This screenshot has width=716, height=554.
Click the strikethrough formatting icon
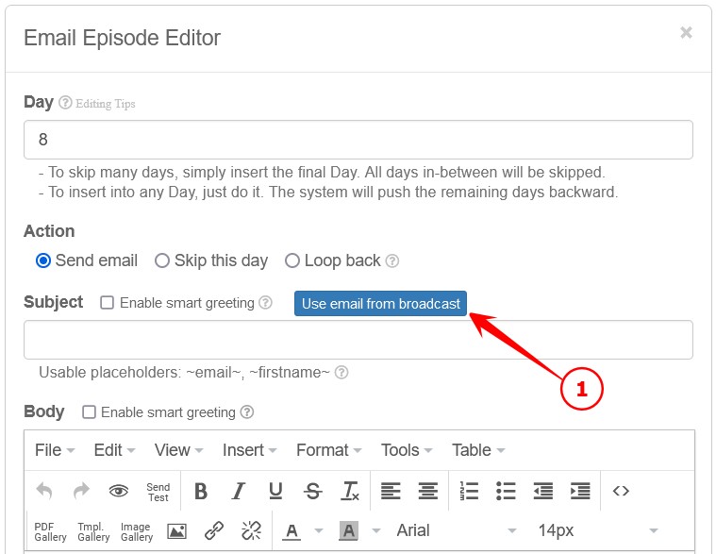(x=313, y=491)
